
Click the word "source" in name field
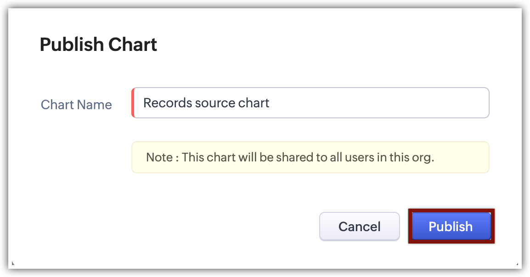click(x=214, y=103)
